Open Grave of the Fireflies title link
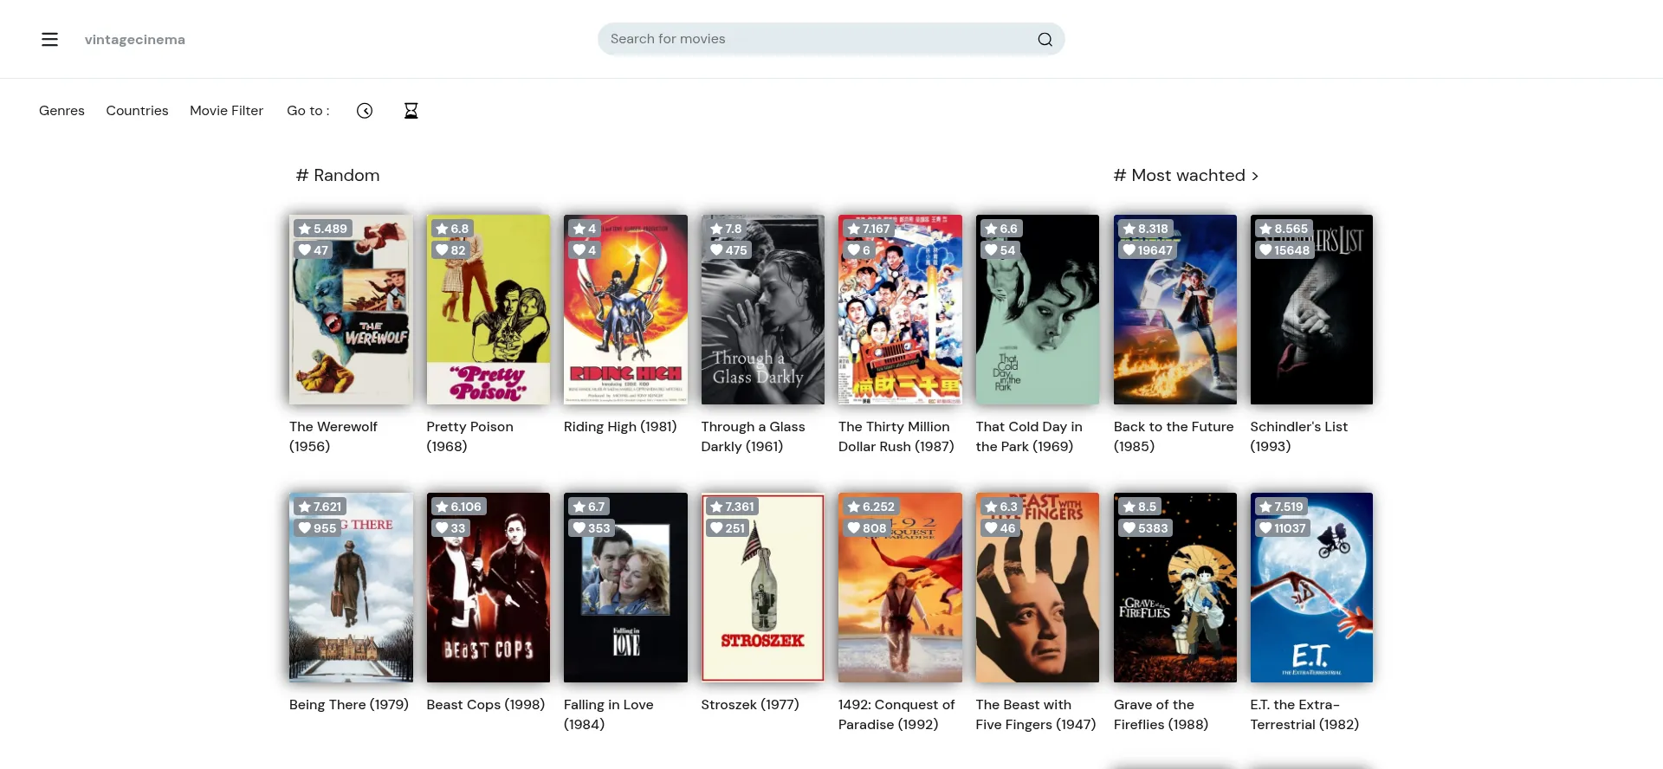The image size is (1663, 769). click(1161, 714)
